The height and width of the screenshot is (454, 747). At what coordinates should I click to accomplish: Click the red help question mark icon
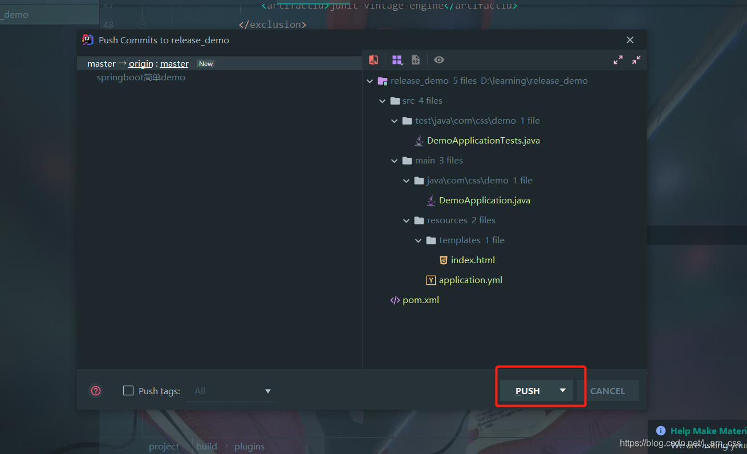[96, 391]
